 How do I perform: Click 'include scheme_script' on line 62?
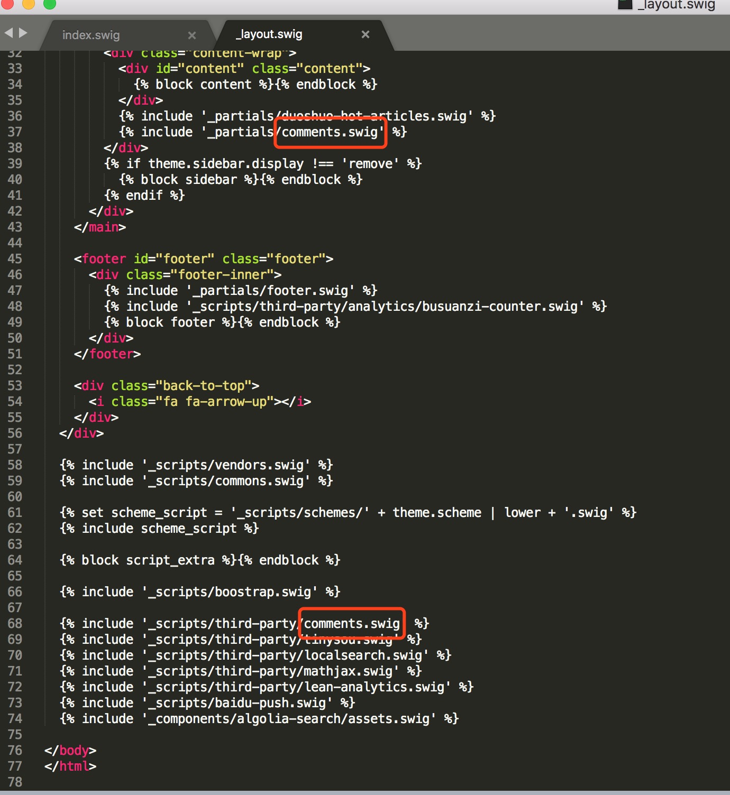click(x=159, y=529)
